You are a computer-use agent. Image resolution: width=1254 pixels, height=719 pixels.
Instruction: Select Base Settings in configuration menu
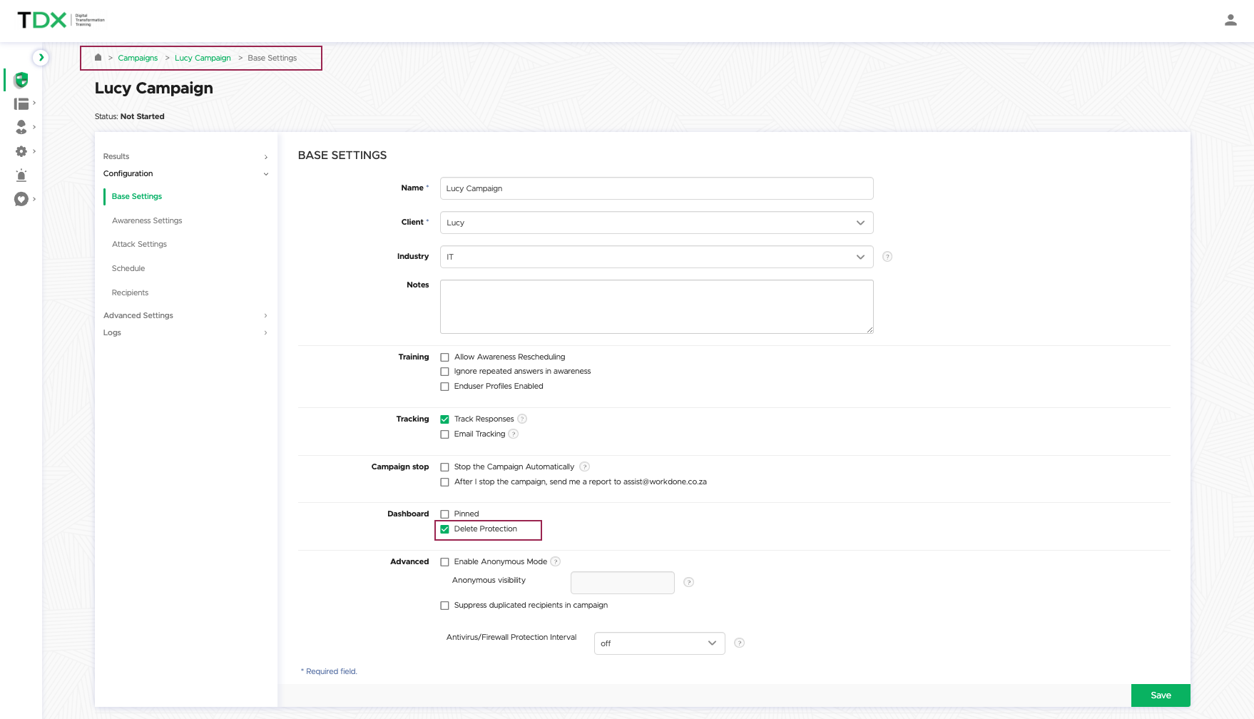point(137,196)
